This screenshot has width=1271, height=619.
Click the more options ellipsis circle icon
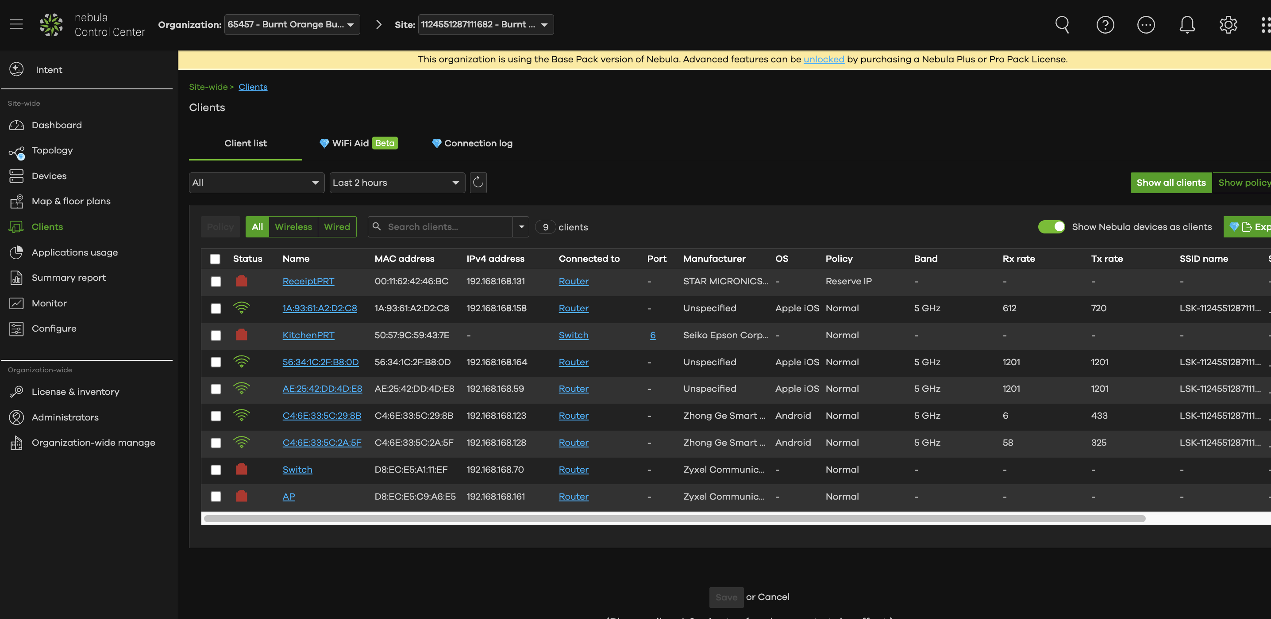(1146, 25)
